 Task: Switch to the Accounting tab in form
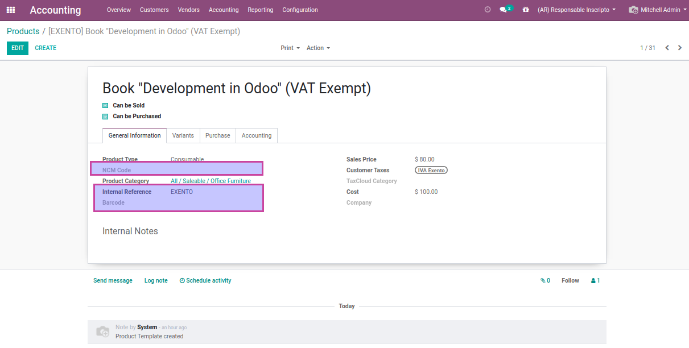point(257,135)
